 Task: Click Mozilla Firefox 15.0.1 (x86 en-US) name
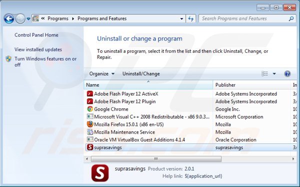pos(129,124)
